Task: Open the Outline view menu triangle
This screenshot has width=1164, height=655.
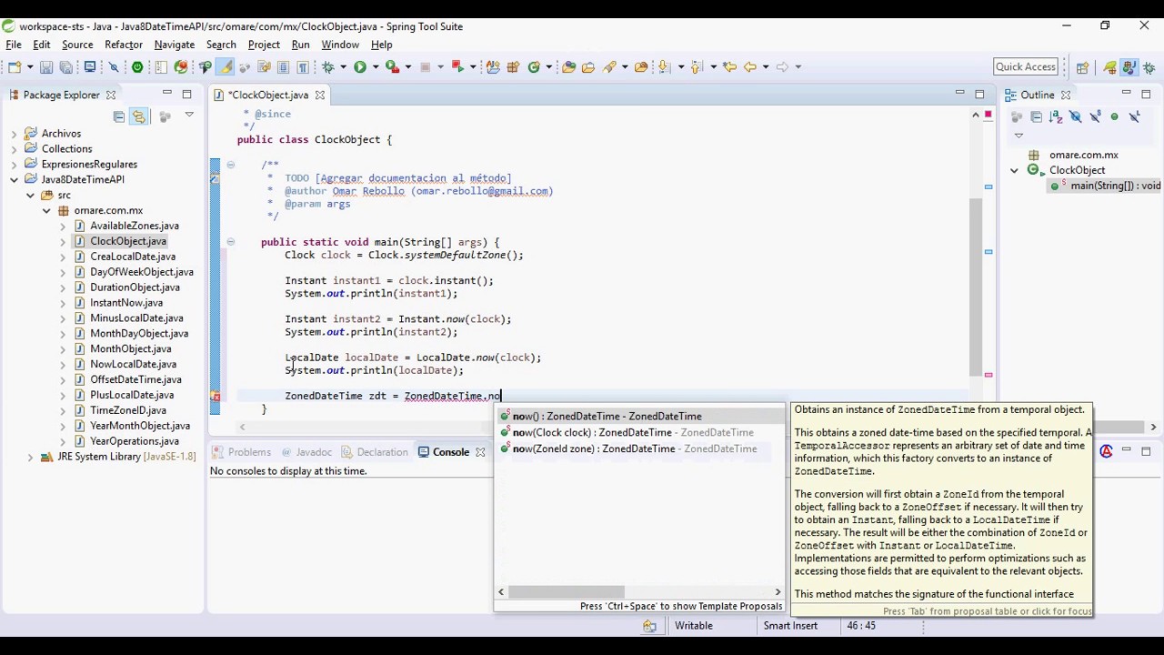Action: pos(1018,136)
